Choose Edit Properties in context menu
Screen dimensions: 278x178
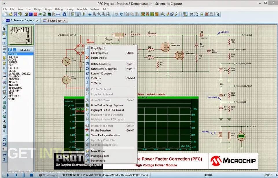coord(111,53)
